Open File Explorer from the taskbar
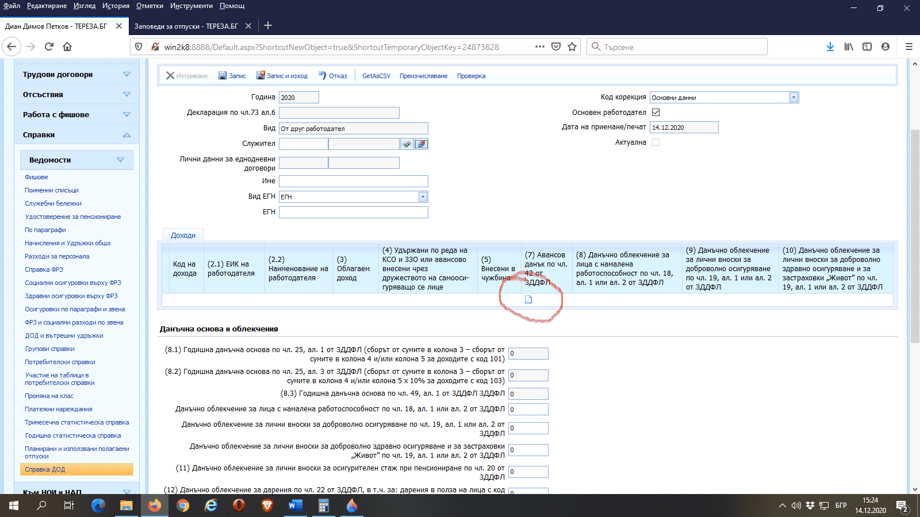Viewport: 920px width, 517px height. [x=126, y=506]
